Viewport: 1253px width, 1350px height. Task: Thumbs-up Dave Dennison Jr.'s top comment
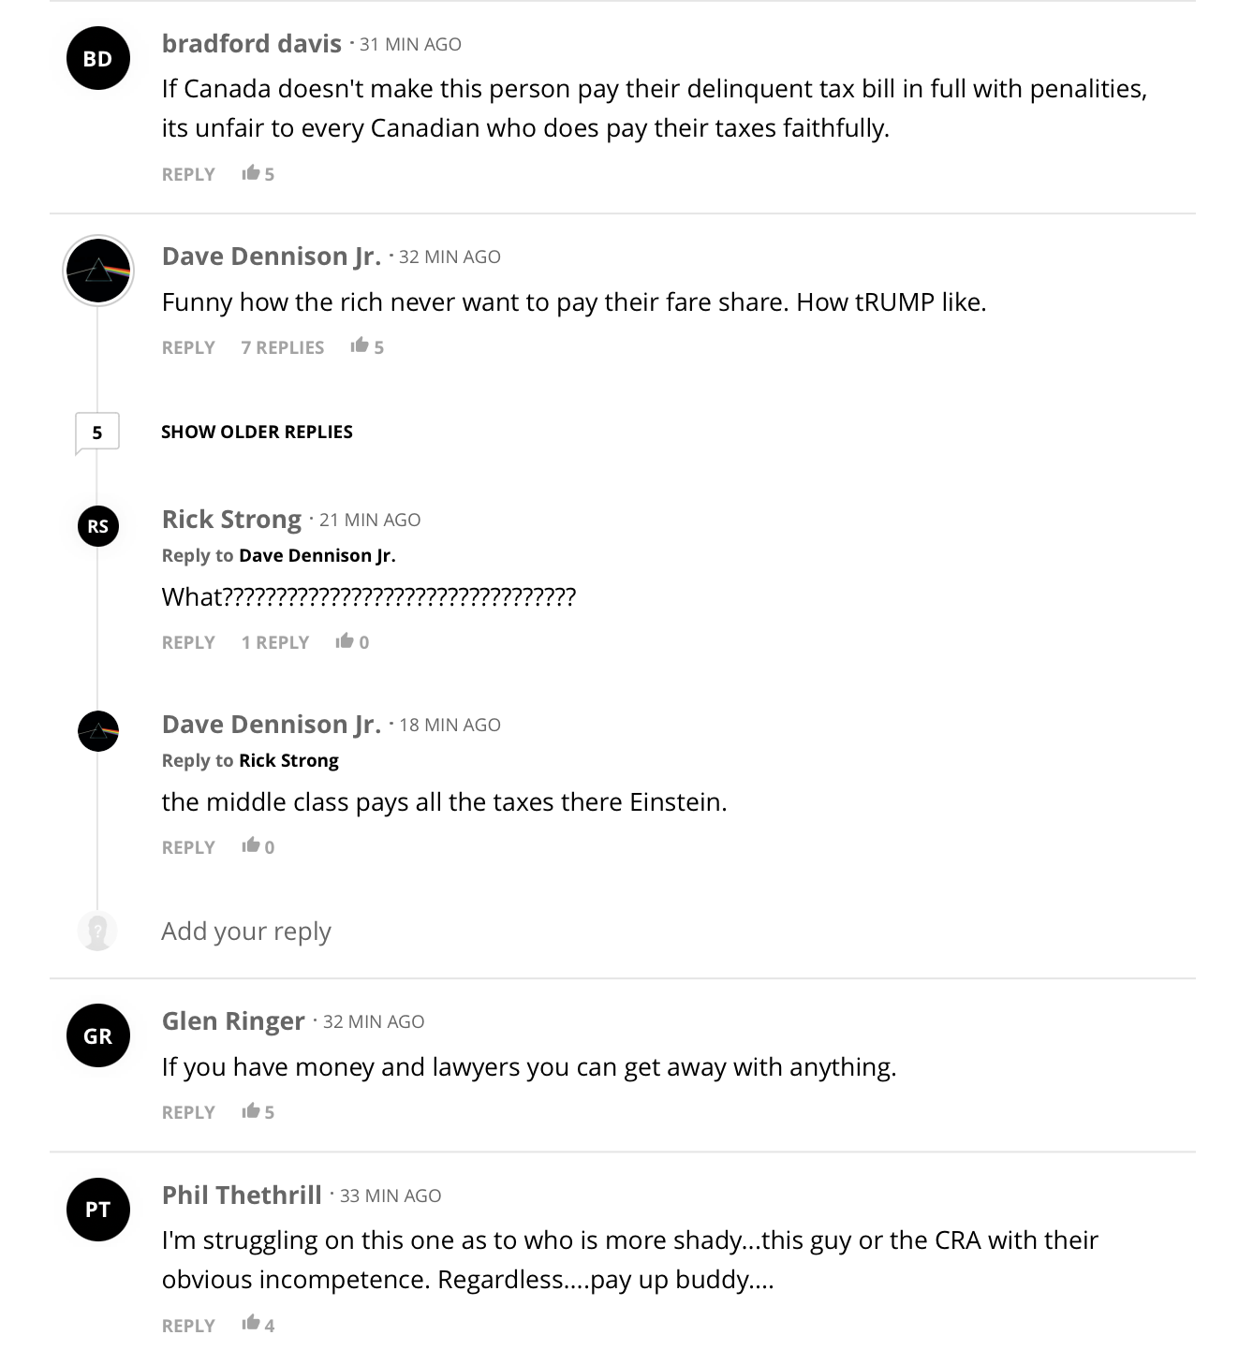click(x=360, y=346)
